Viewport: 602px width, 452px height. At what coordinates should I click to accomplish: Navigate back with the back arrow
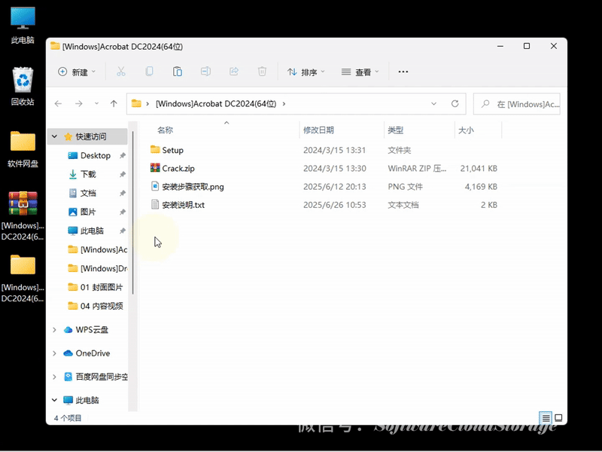tap(58, 104)
